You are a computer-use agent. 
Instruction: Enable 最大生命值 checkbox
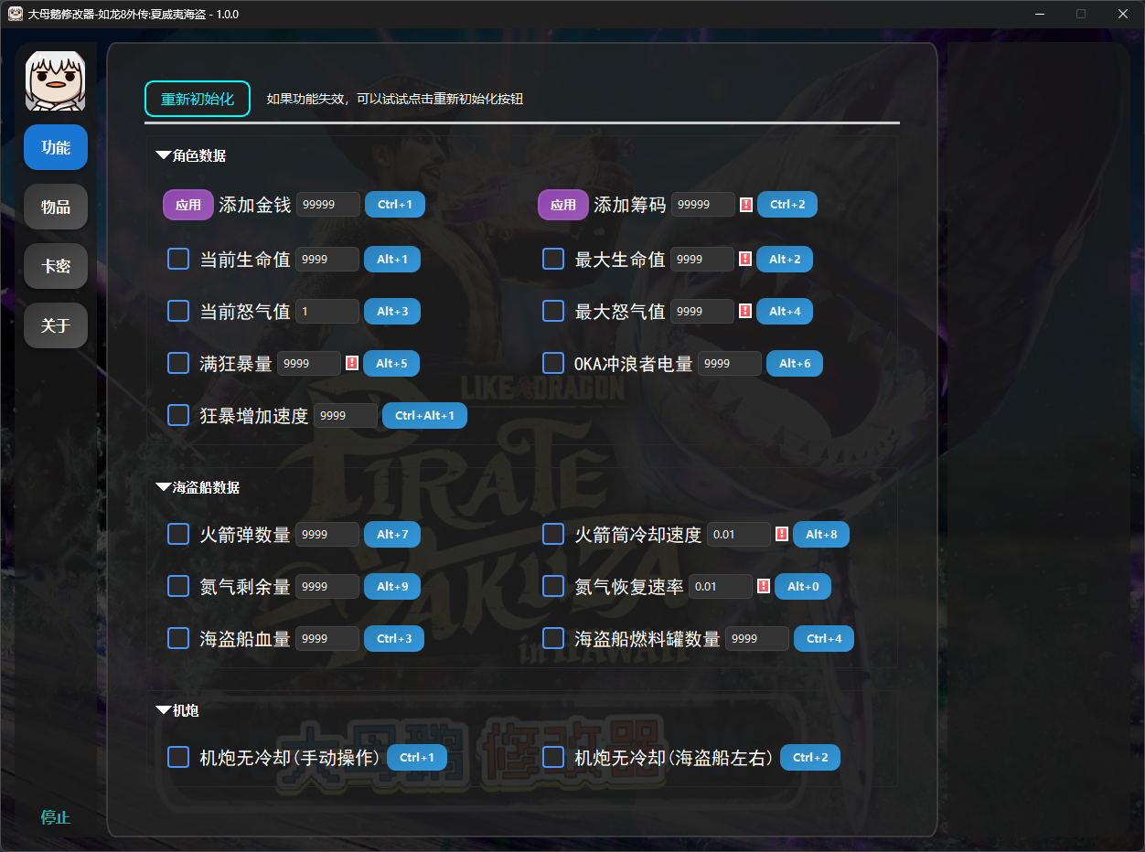(553, 259)
